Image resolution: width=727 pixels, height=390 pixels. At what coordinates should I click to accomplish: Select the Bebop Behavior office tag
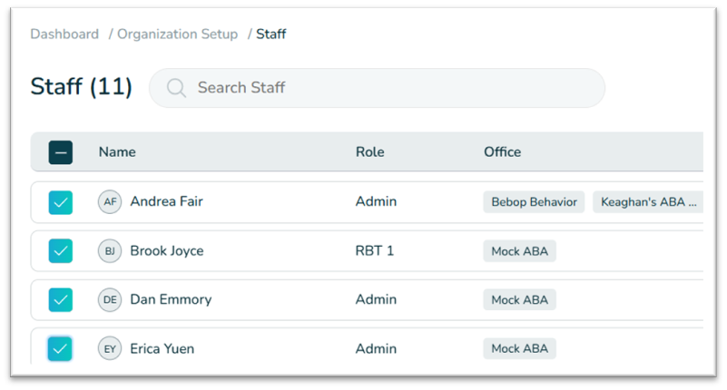(534, 202)
